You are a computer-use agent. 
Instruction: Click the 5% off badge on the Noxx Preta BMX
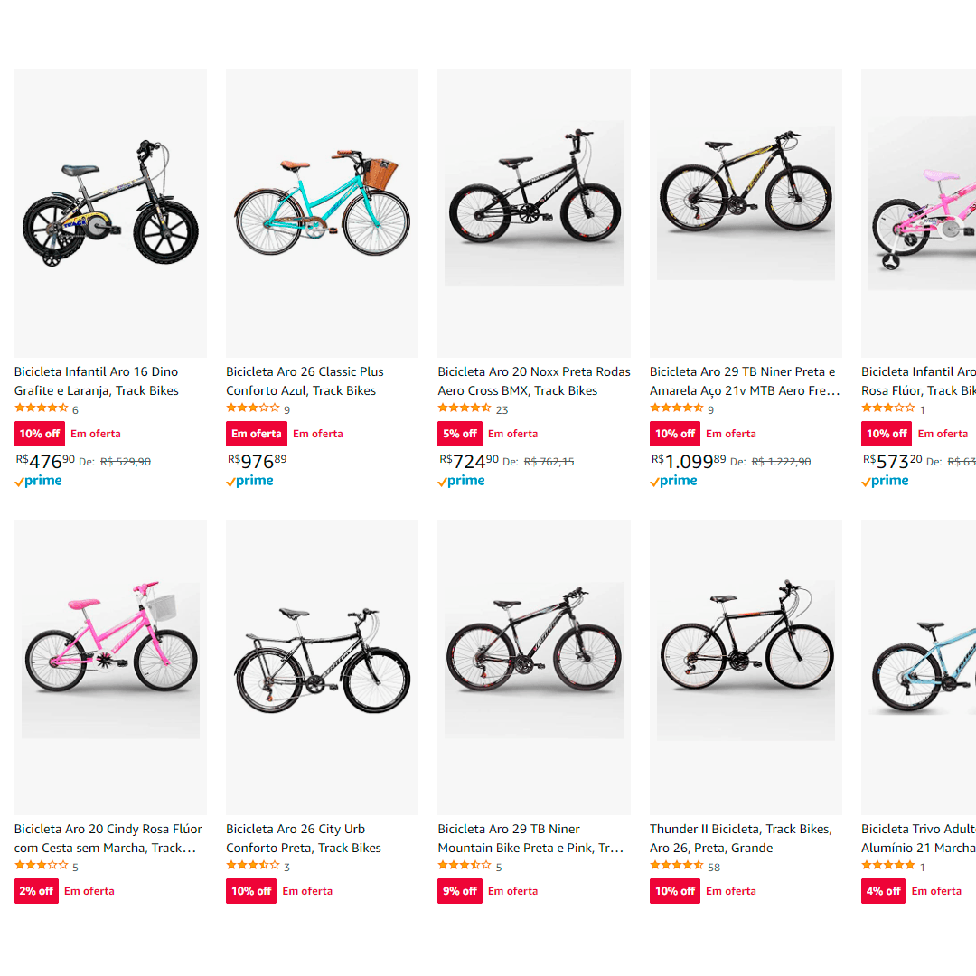459,433
